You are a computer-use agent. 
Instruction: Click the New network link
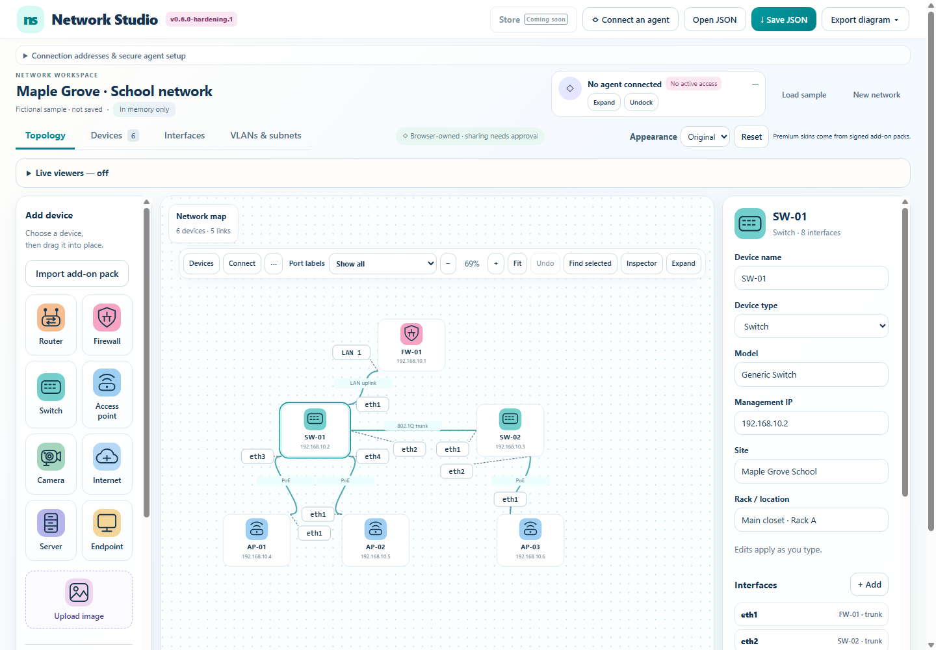coord(876,95)
